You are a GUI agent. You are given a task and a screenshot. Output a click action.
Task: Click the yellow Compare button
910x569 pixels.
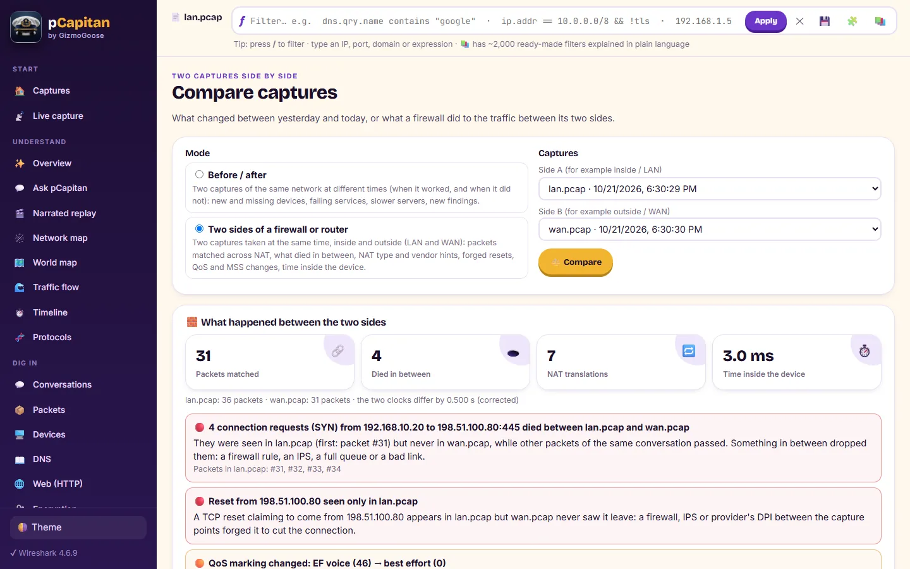click(x=575, y=262)
